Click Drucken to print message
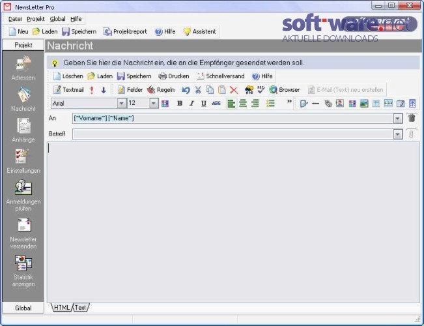424x326 pixels. [174, 76]
